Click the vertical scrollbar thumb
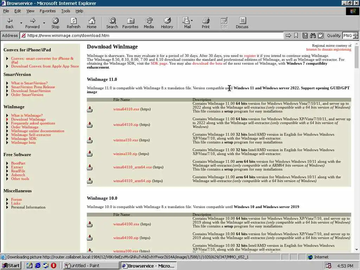 coord(356,57)
